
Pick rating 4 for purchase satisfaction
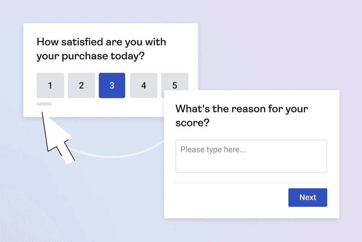(x=143, y=85)
